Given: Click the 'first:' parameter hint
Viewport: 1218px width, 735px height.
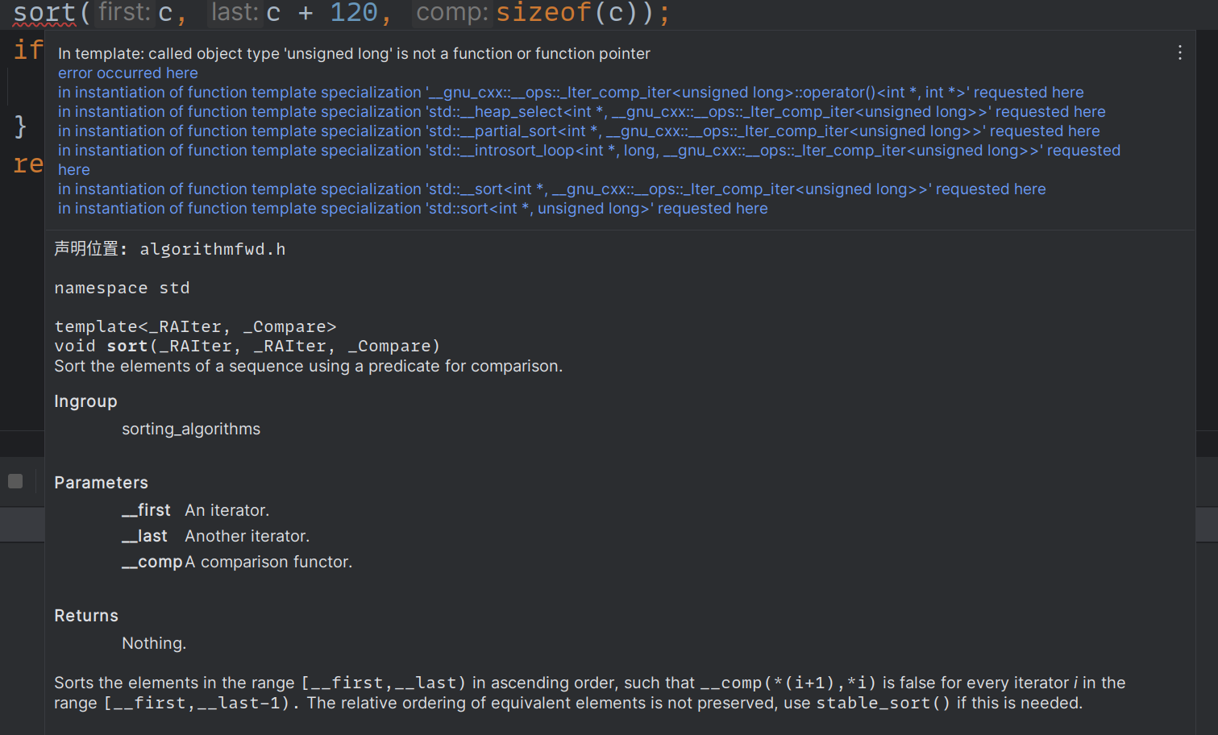Looking at the screenshot, I should coord(124,12).
